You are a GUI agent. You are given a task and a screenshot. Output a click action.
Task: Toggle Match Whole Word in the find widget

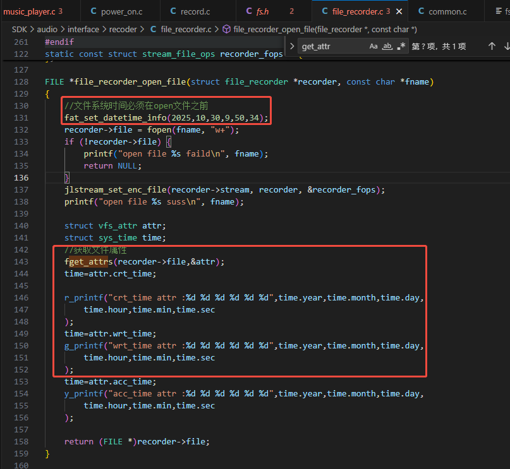(387, 46)
